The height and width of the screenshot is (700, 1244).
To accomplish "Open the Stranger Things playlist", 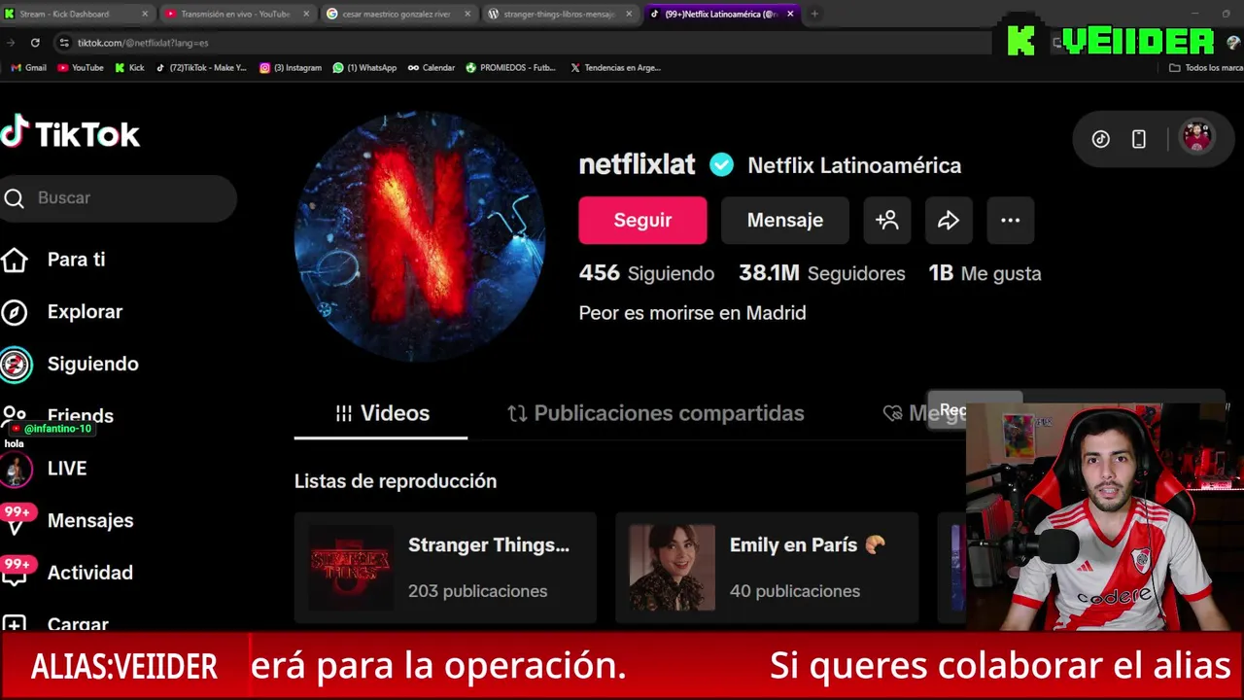I will tap(445, 568).
